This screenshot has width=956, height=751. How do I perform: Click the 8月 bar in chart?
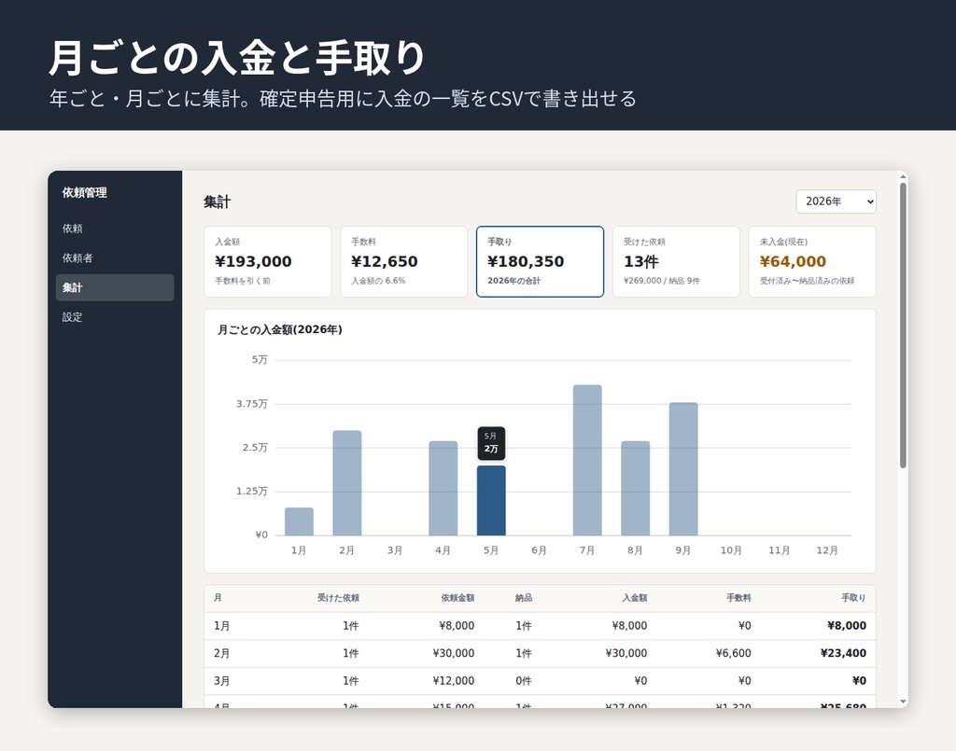[635, 488]
